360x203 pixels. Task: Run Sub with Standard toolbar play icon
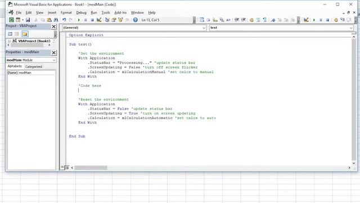click(x=79, y=20)
